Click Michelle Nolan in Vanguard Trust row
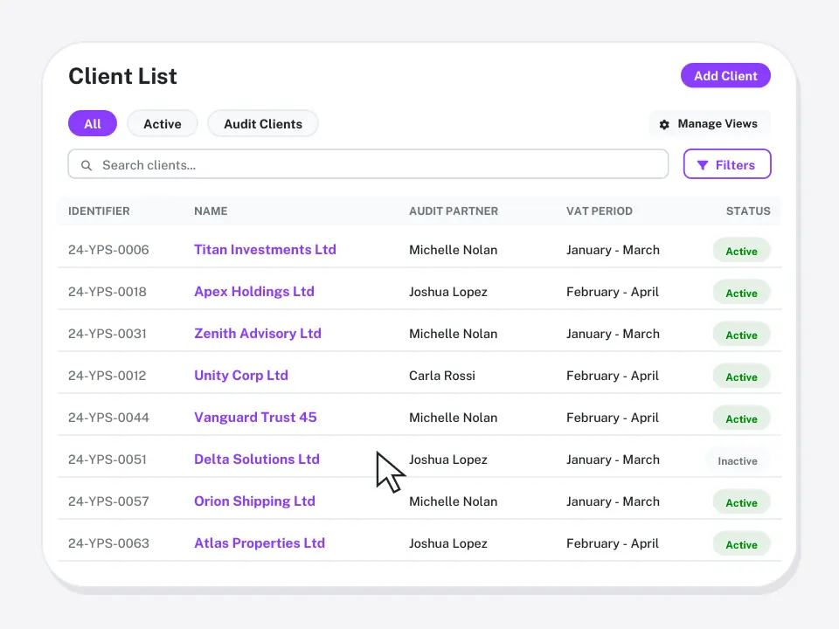Screen dimensions: 839x629 coord(454,418)
